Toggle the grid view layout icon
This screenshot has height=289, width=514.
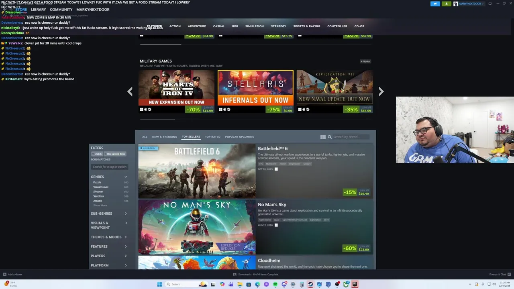pyautogui.click(x=323, y=137)
